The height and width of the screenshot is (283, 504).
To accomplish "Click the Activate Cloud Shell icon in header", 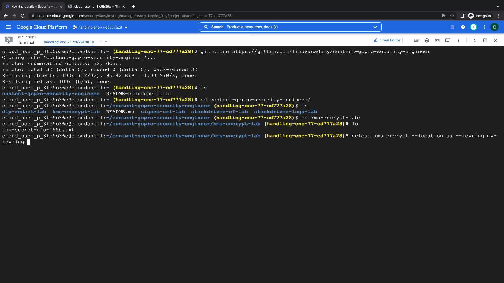I will [x=452, y=27].
